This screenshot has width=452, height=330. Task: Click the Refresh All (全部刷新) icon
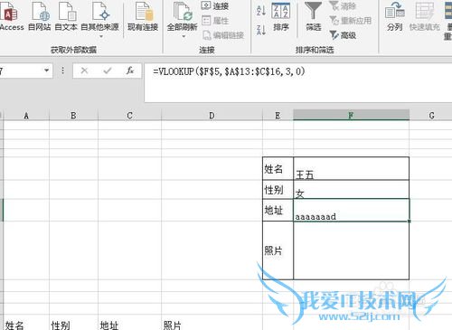coord(182,12)
